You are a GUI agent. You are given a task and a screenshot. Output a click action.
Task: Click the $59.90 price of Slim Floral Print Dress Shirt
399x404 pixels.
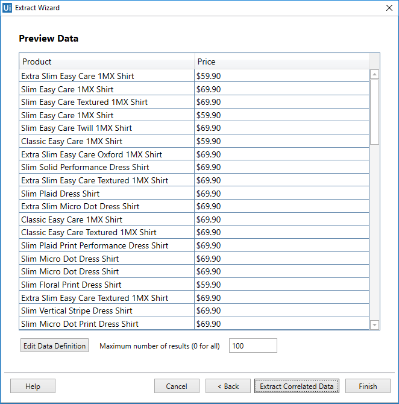(x=209, y=285)
